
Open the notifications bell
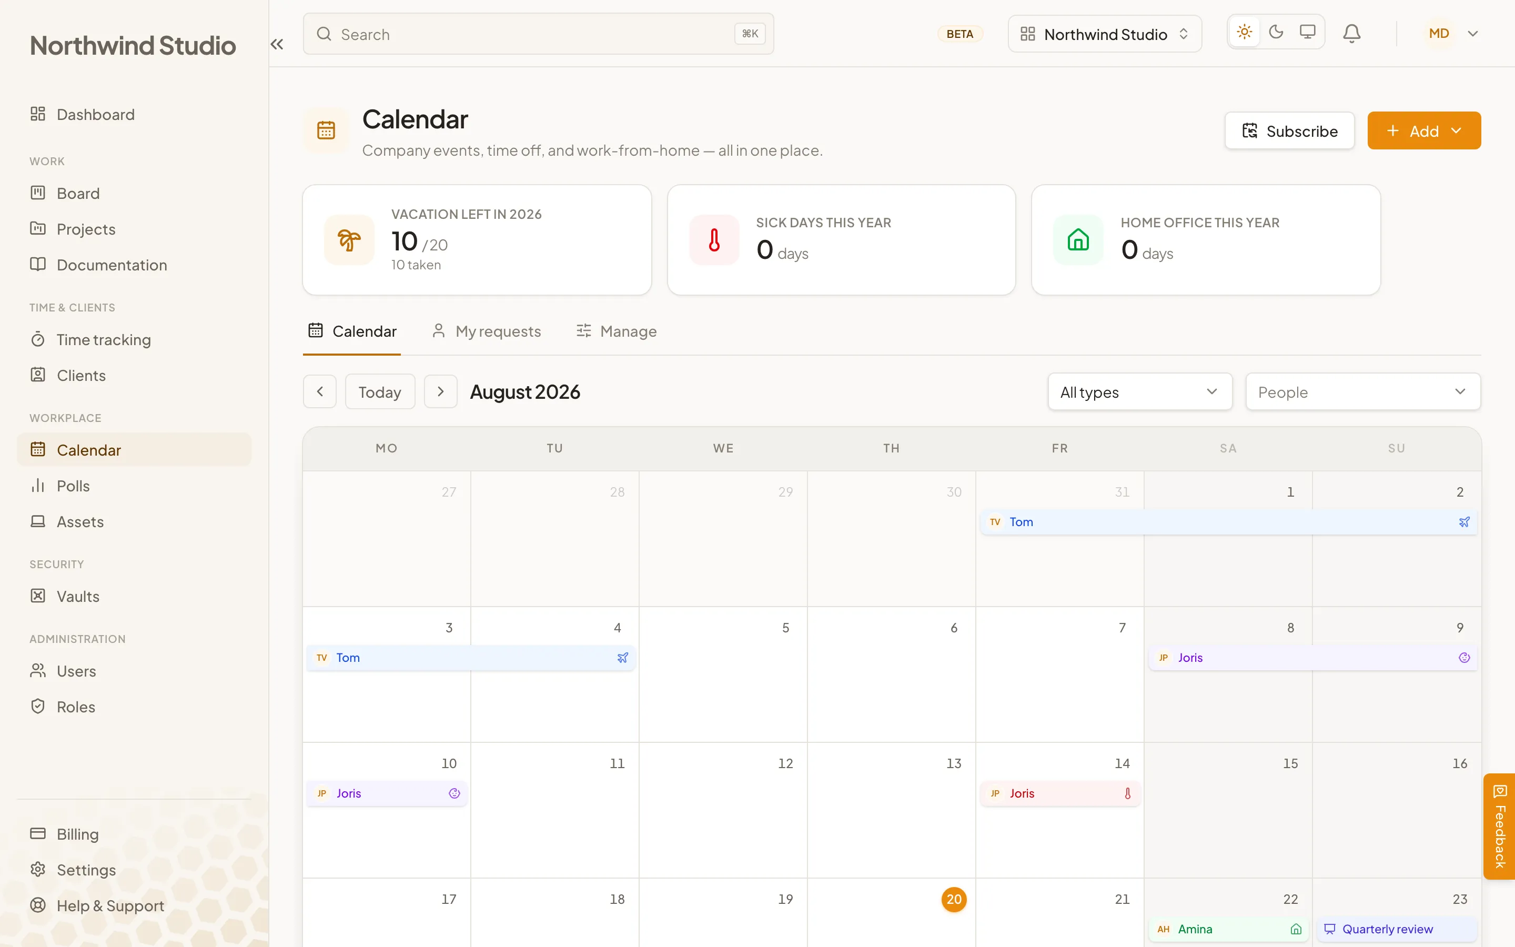click(1351, 33)
